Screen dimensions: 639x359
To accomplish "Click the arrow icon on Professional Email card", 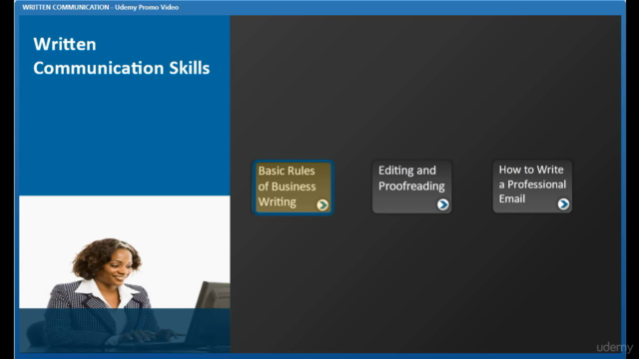I will (x=563, y=203).
